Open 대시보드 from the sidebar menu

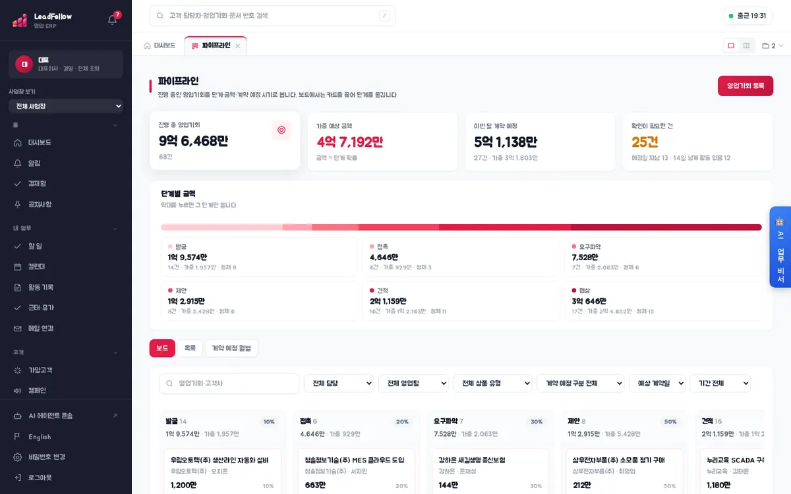66,142
